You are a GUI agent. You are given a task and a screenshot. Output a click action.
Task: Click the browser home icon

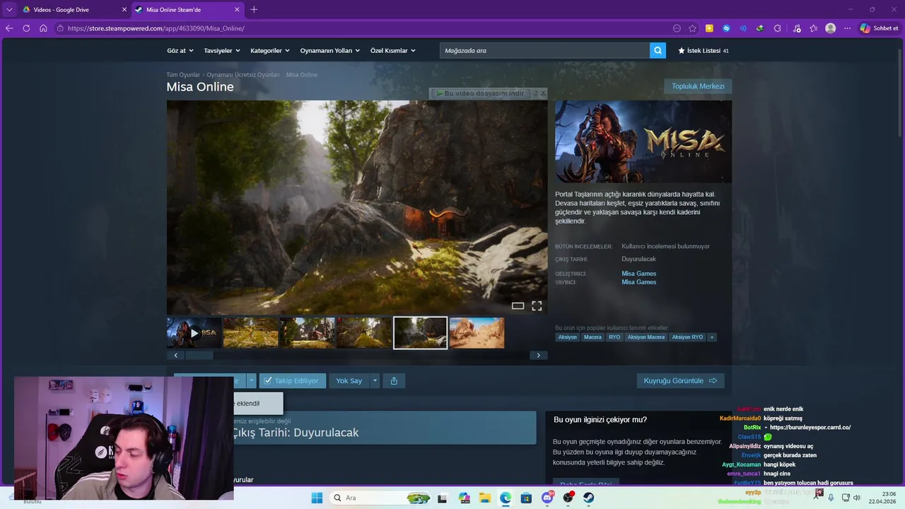[43, 28]
